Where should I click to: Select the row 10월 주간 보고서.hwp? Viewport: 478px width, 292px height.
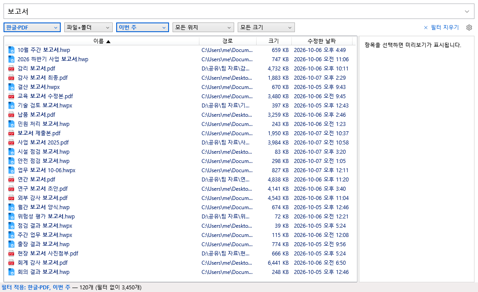180,50
